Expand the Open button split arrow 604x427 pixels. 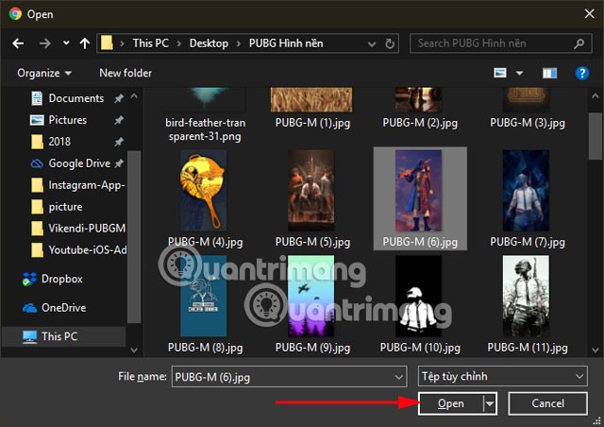coord(490,403)
